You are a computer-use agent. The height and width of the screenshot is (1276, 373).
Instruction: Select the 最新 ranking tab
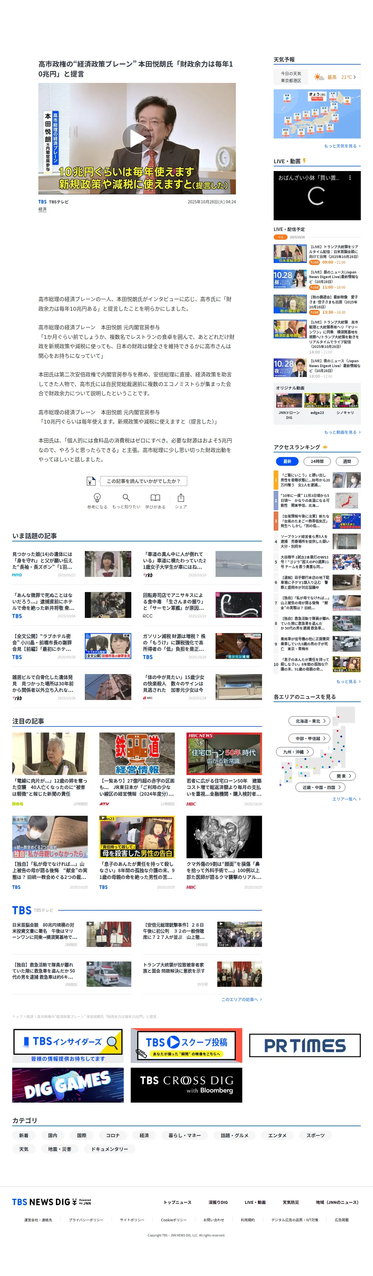(x=287, y=461)
